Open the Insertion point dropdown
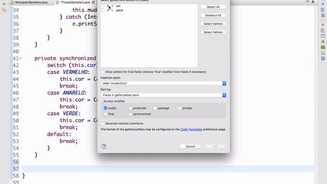This screenshot has height=184, width=327. tap(163, 83)
